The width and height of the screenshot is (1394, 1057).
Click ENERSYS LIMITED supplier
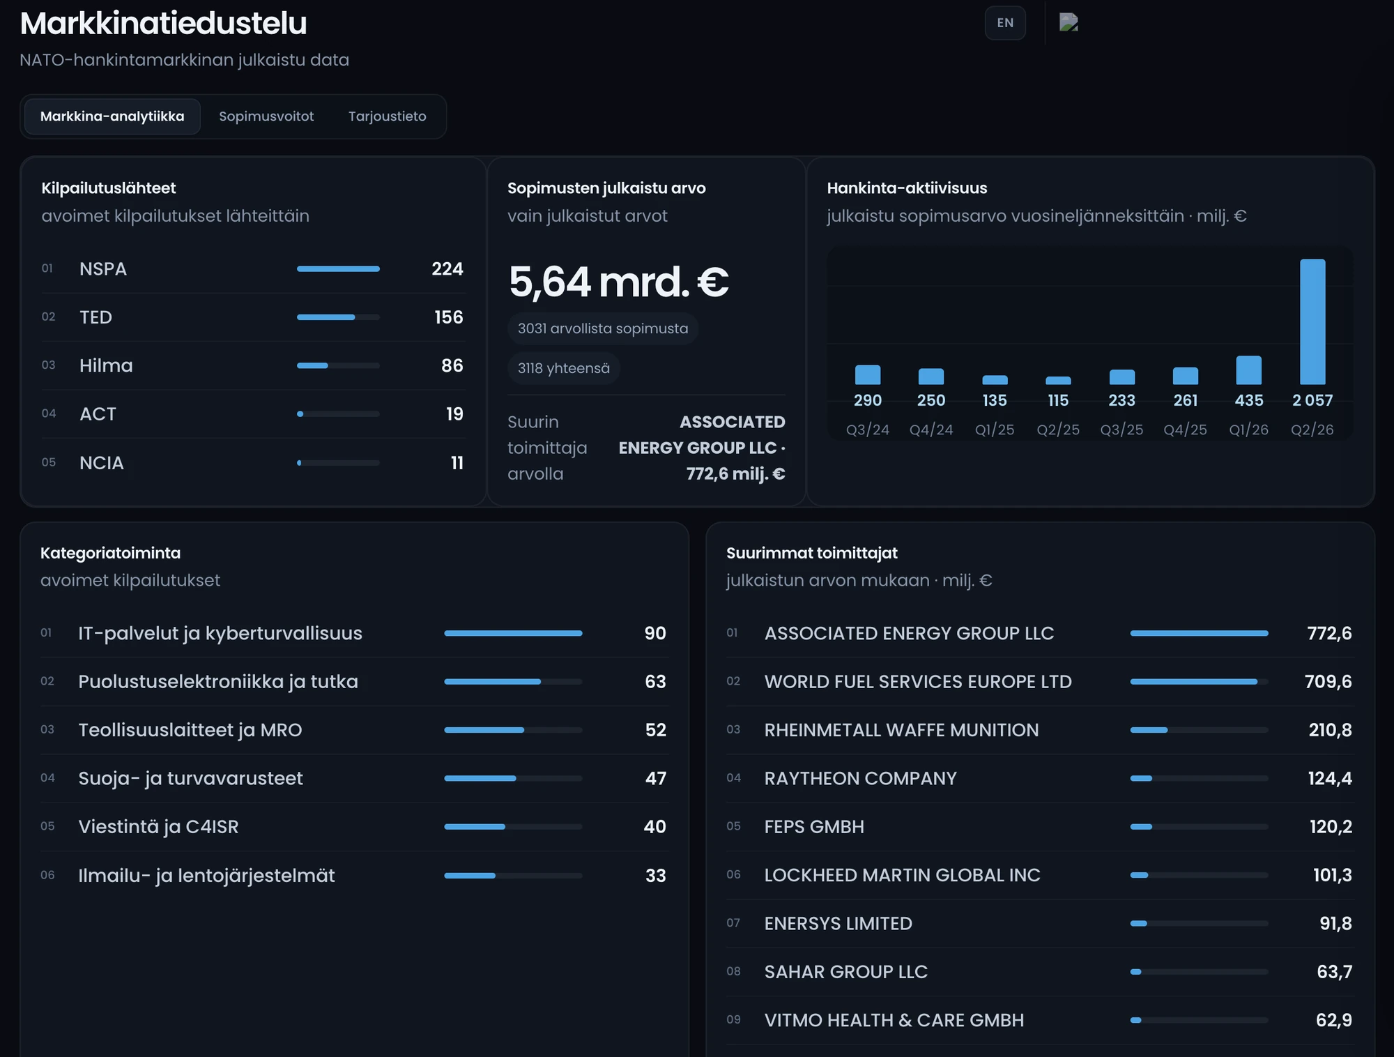point(838,924)
